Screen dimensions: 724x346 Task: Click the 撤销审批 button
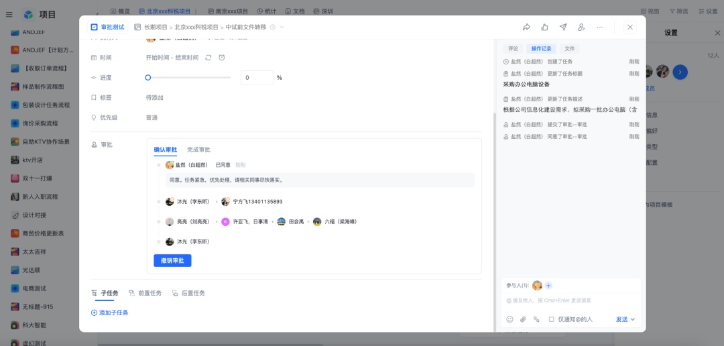coord(172,261)
